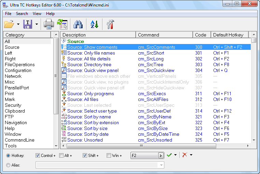The image size is (260, 174).
Task: Sort by Default Hotkey column header
Action: click(230, 35)
